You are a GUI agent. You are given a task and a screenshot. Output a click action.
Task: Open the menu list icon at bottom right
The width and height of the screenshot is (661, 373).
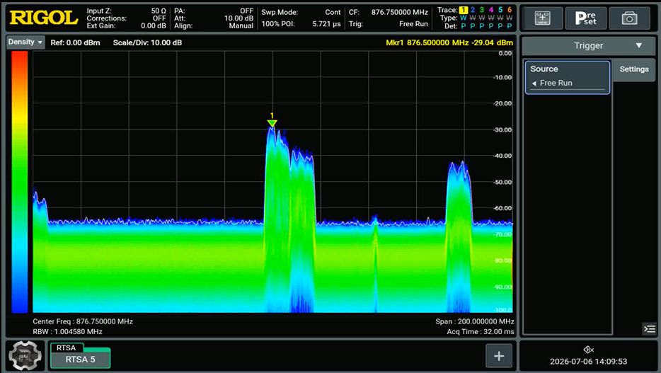pos(649,328)
